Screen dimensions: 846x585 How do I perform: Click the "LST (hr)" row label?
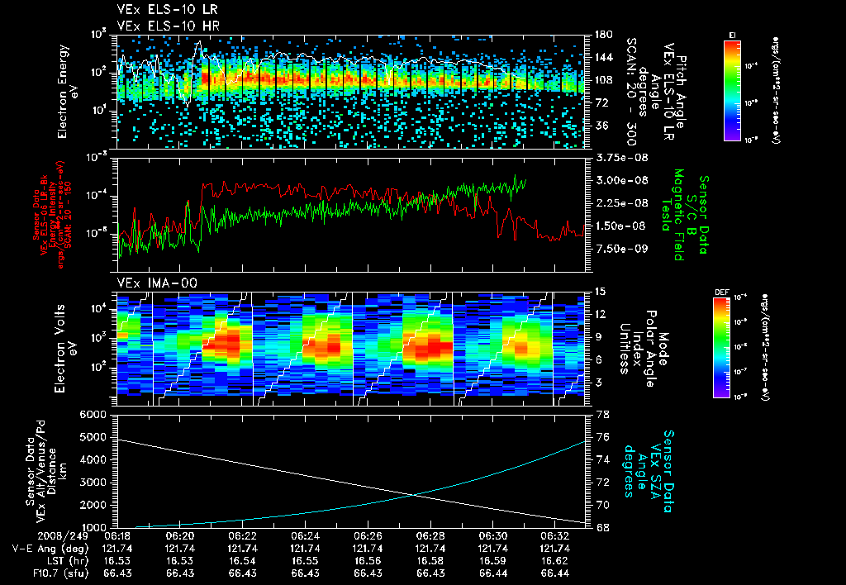click(x=66, y=561)
